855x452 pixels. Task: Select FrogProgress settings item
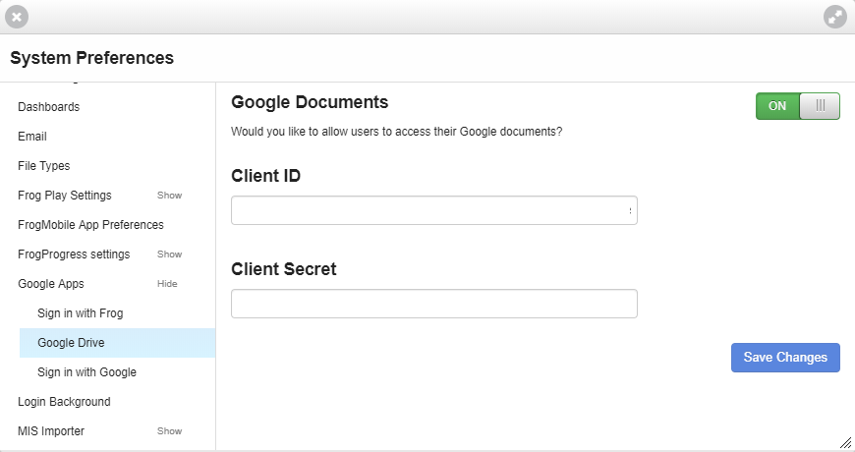tap(74, 254)
